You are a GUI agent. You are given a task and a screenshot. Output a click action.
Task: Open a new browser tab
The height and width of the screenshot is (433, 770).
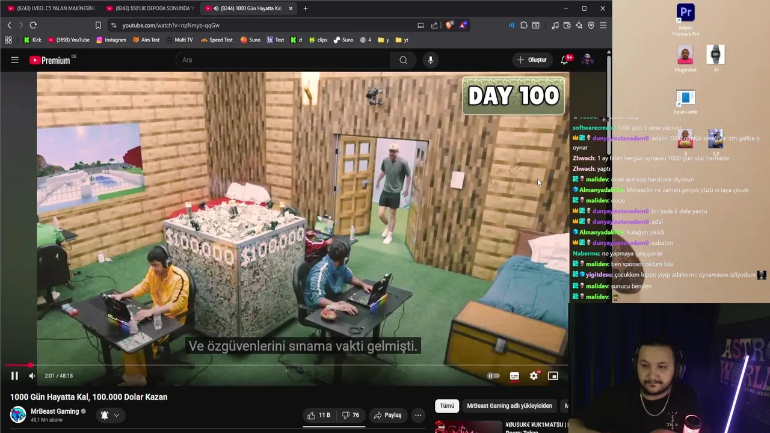(306, 8)
